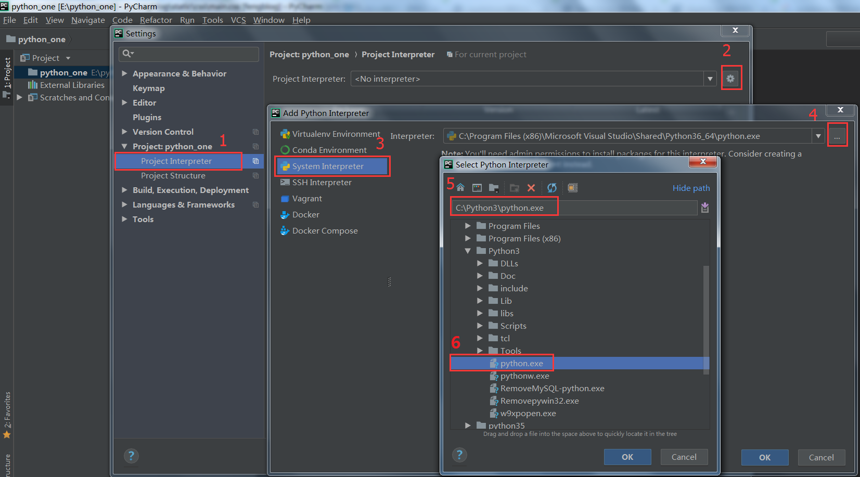Open help in Select Python Interpreter dialog

[x=459, y=455]
